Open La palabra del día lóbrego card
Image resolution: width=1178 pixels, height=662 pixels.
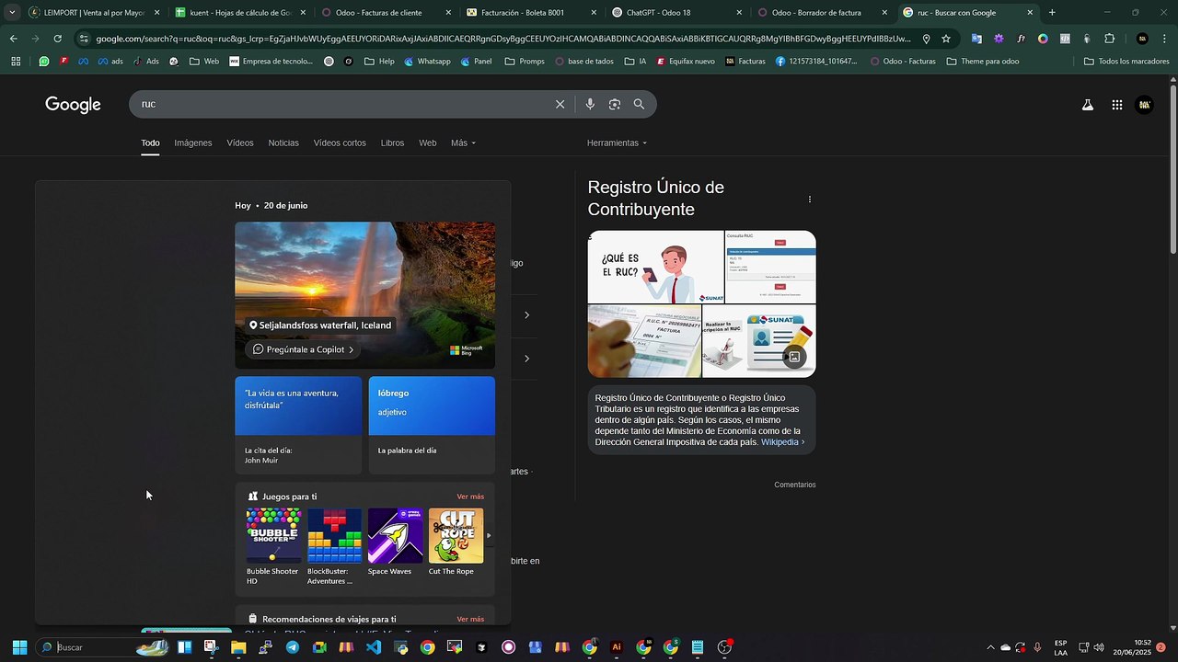pos(432,425)
